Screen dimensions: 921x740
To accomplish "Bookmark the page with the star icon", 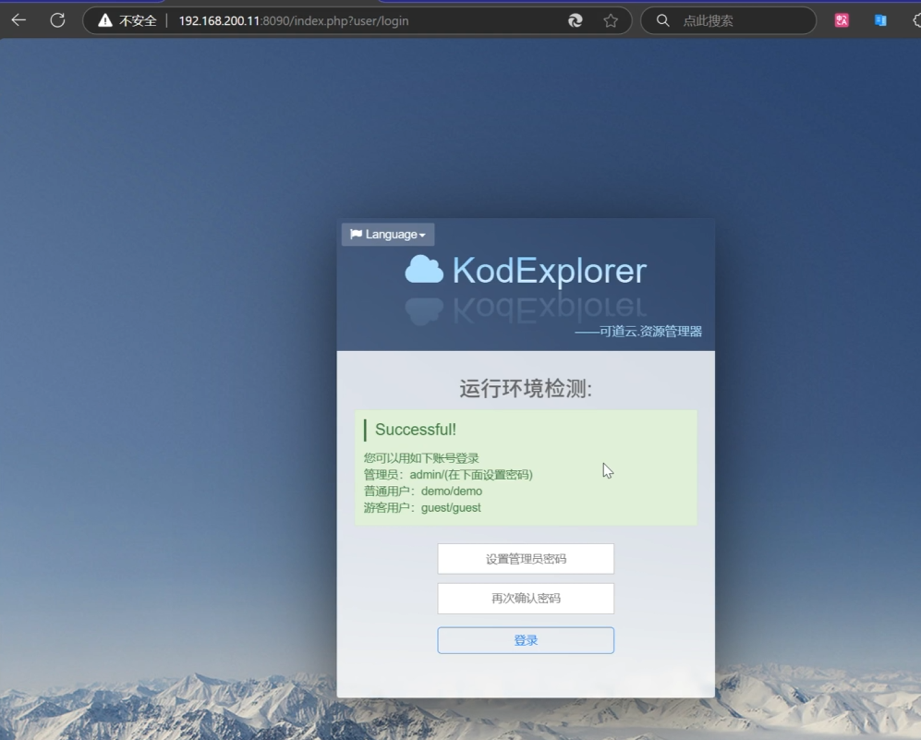I will click(611, 21).
